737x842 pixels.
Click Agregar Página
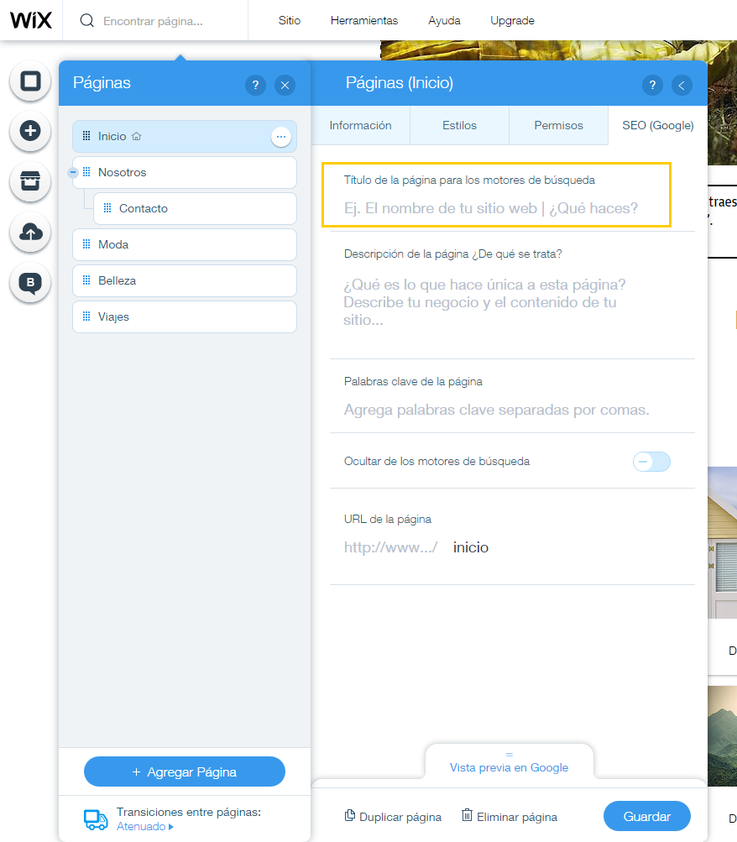tap(184, 771)
